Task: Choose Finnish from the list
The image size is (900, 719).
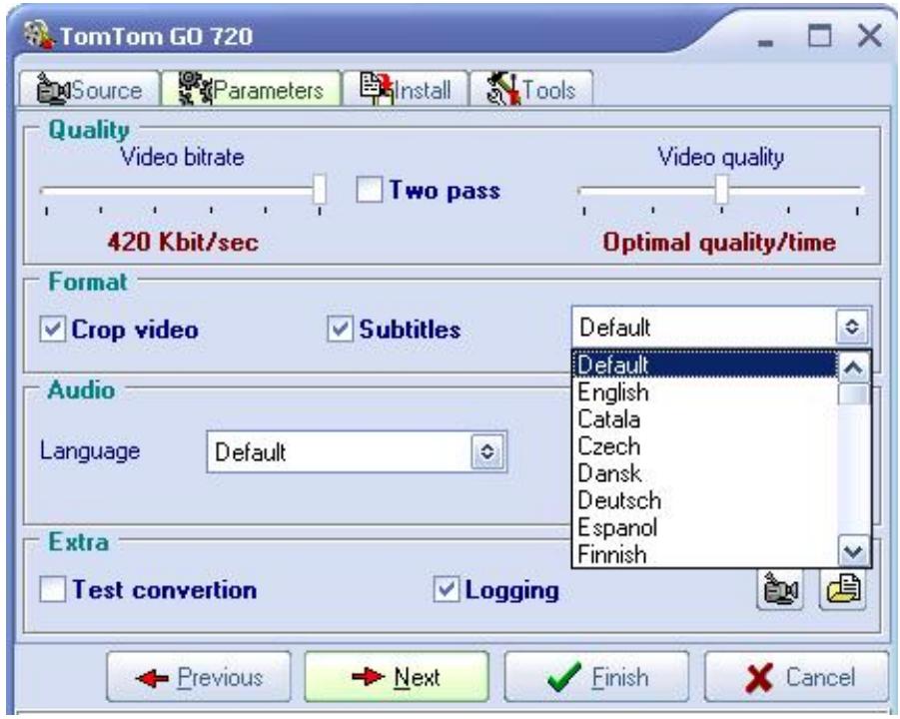Action: (x=705, y=554)
